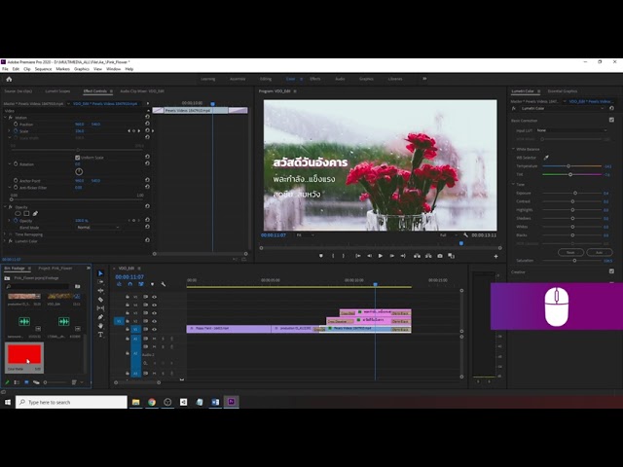
Task: Switch bin to List View
Action: 17,382
